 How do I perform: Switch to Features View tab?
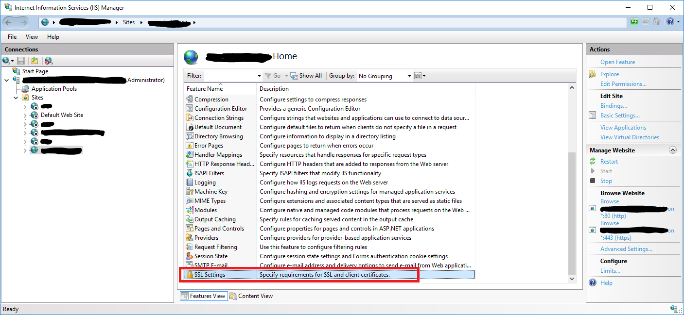tap(203, 296)
